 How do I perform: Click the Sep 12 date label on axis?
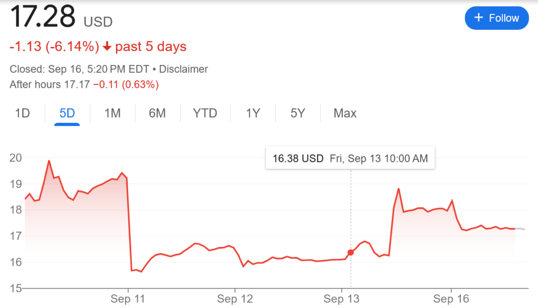tap(235, 299)
